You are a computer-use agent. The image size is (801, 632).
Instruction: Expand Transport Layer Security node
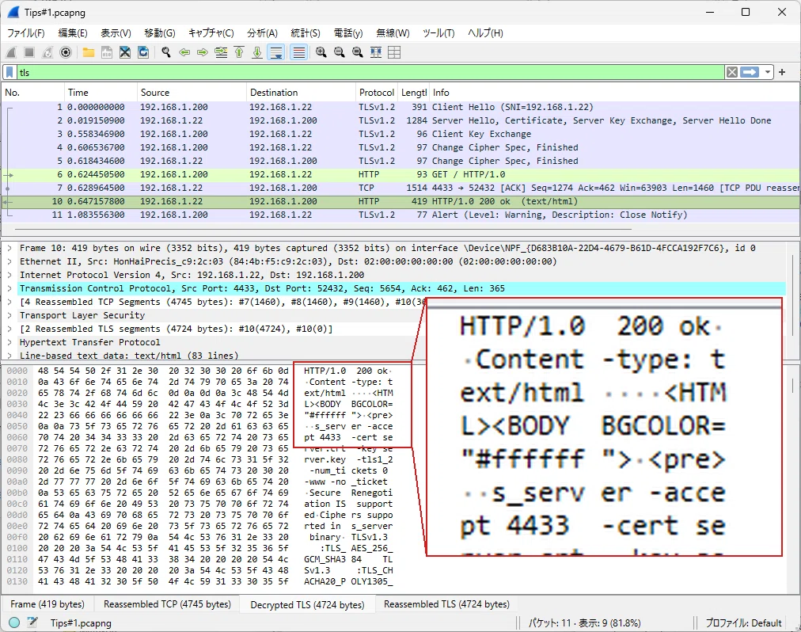pos(9,315)
